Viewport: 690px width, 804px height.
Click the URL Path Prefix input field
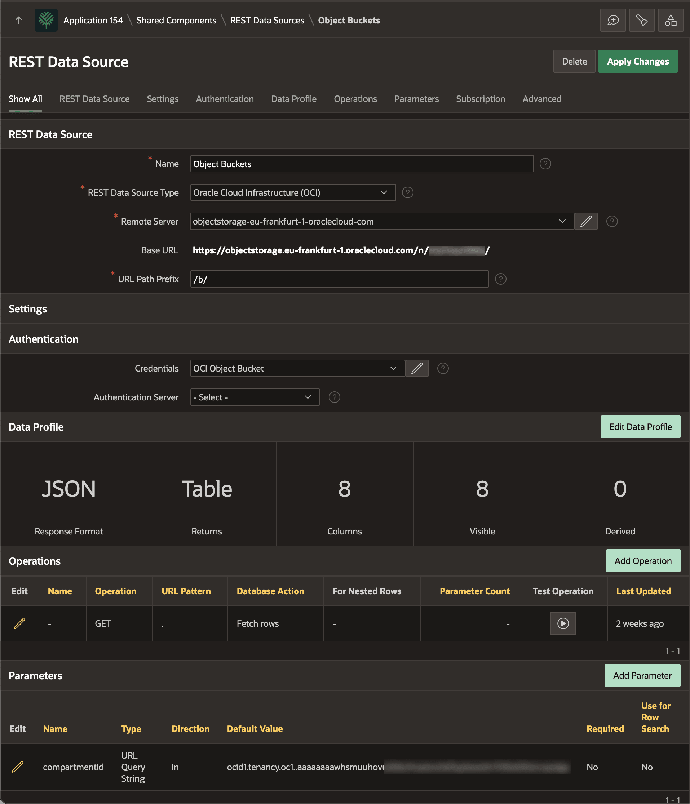pyautogui.click(x=339, y=279)
